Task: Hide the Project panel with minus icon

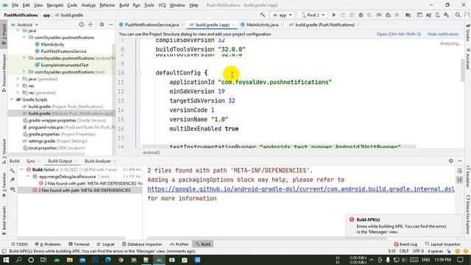Action: click(111, 24)
